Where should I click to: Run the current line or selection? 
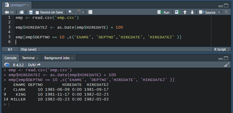[163, 12]
